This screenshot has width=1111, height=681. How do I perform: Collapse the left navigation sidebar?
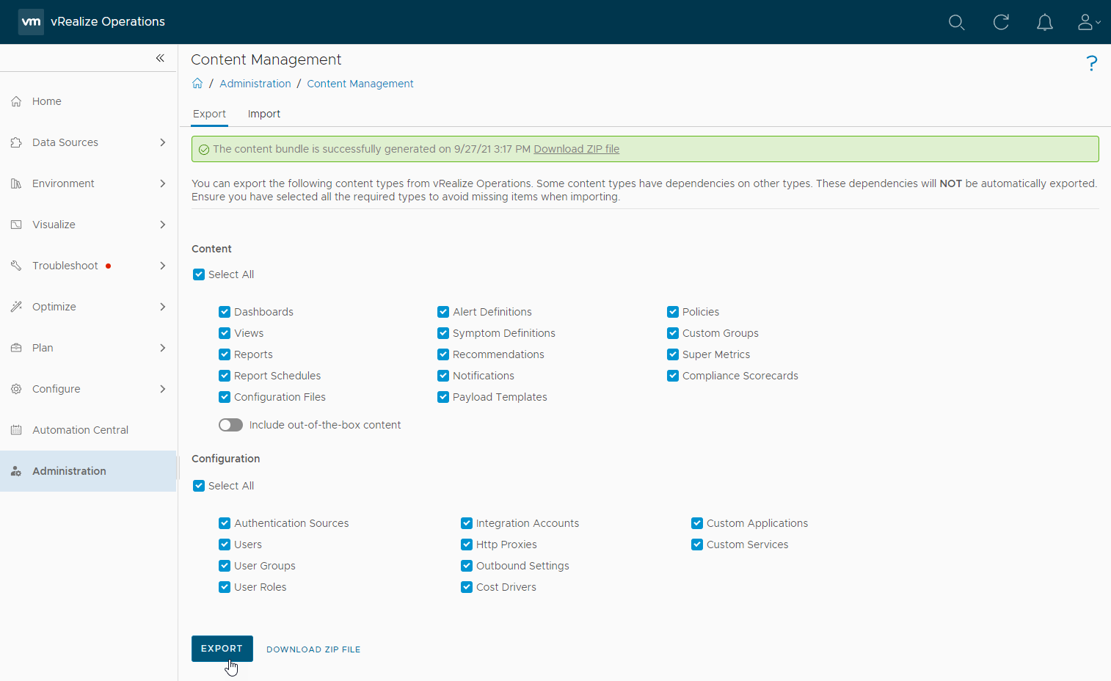[x=160, y=58]
